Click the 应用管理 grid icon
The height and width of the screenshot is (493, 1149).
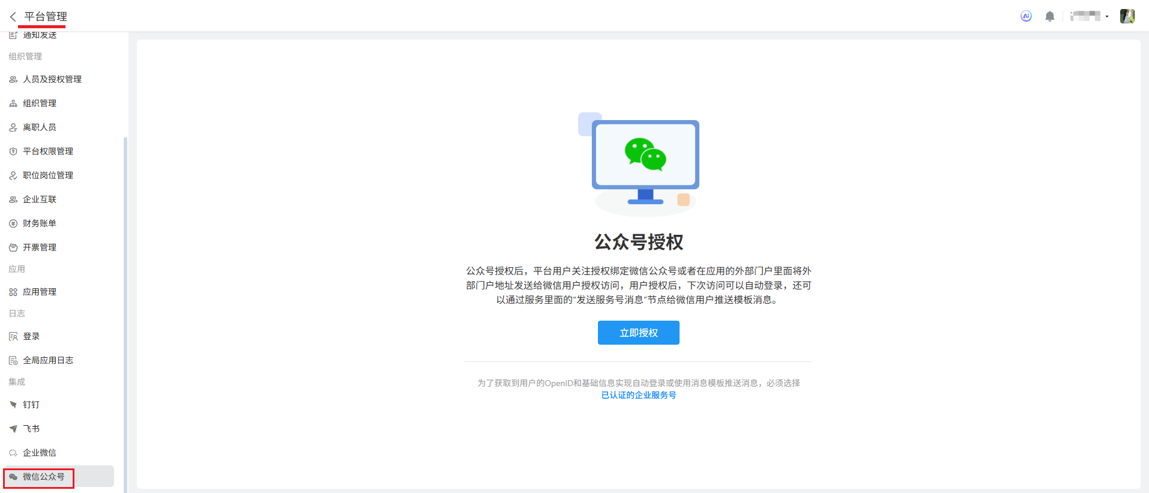click(x=13, y=292)
